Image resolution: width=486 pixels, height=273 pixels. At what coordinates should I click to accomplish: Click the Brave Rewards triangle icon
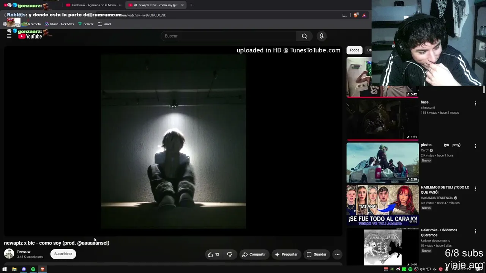pos(364,15)
